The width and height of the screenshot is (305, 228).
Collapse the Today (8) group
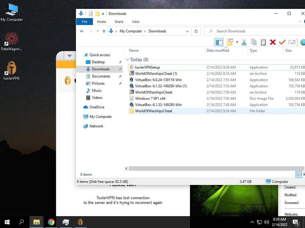point(127,59)
